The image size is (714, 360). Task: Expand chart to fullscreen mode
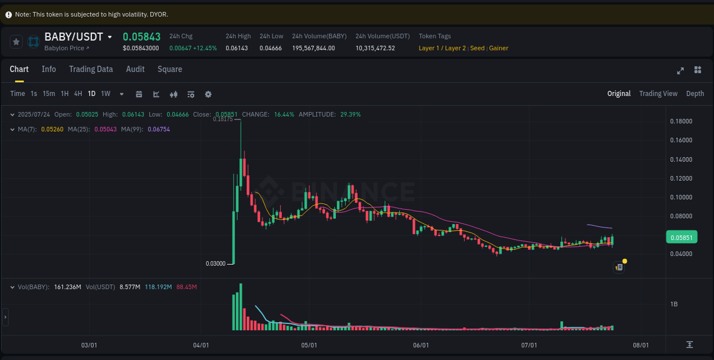(680, 70)
